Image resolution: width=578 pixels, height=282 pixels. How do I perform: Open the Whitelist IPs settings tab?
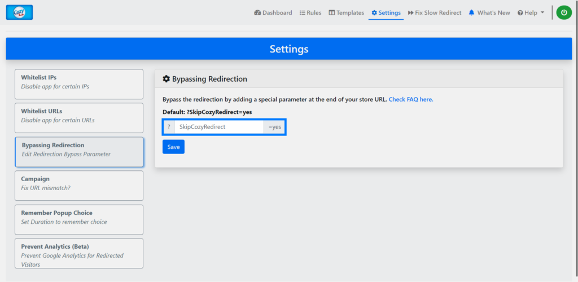[79, 84]
